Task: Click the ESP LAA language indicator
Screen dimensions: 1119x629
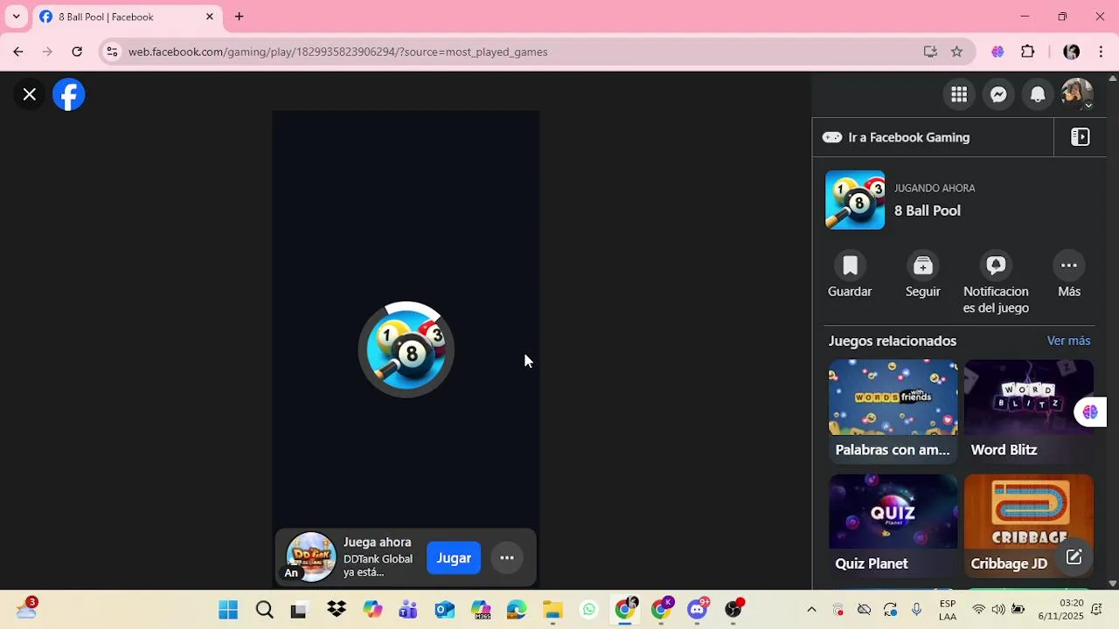Action: click(948, 610)
